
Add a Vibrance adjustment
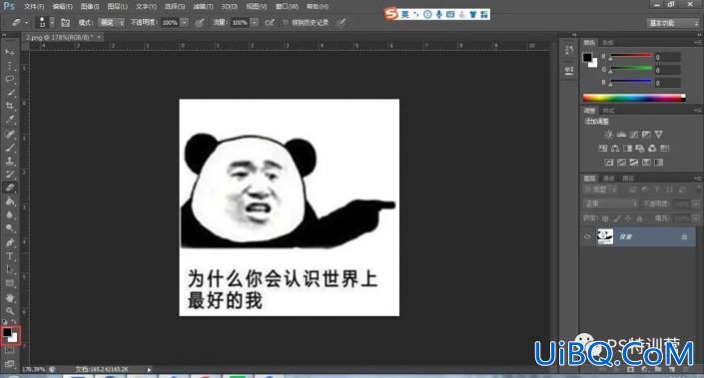click(659, 134)
